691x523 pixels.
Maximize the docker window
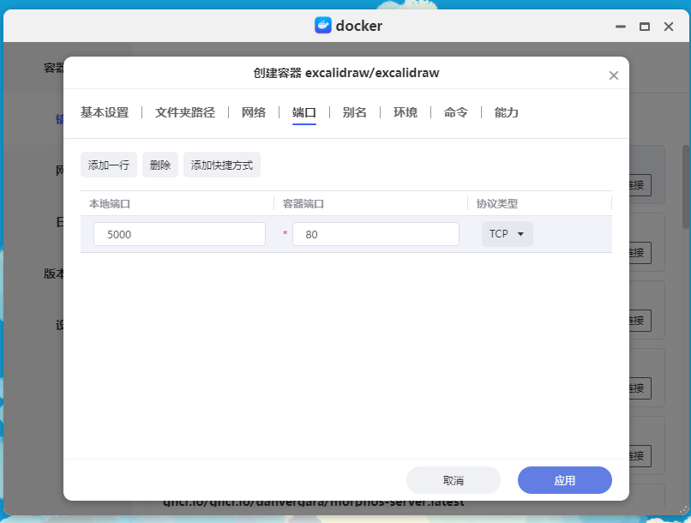645,27
